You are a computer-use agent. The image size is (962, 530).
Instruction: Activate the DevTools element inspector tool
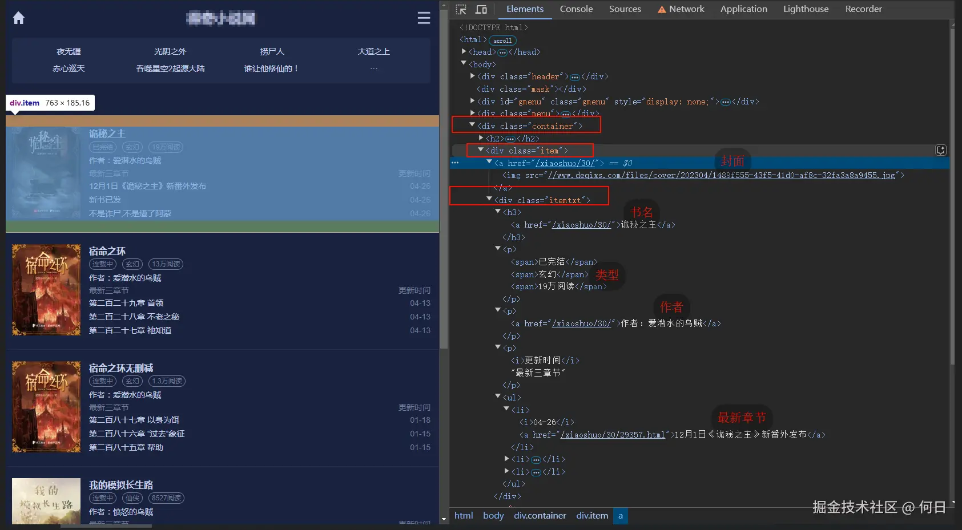click(461, 9)
